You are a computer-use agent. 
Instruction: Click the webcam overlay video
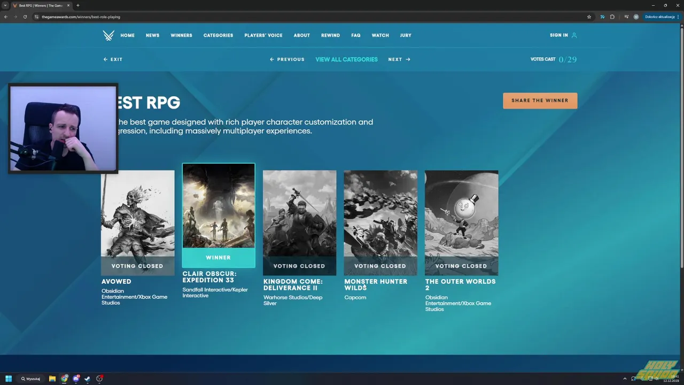pyautogui.click(x=63, y=128)
